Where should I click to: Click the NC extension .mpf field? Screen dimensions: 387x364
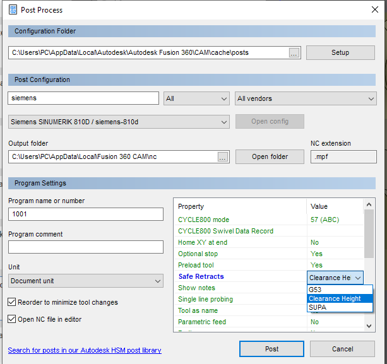pos(343,156)
